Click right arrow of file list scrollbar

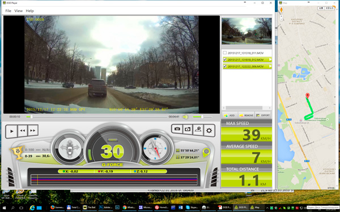(270, 108)
